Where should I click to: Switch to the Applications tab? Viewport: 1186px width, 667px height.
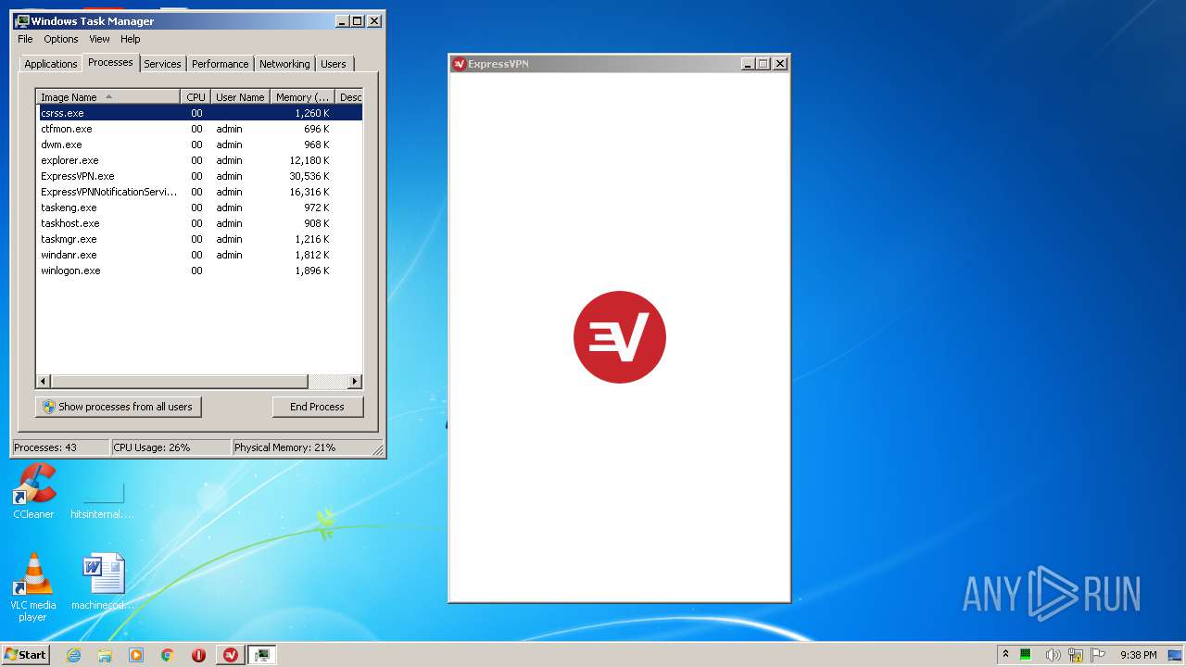[x=51, y=64]
